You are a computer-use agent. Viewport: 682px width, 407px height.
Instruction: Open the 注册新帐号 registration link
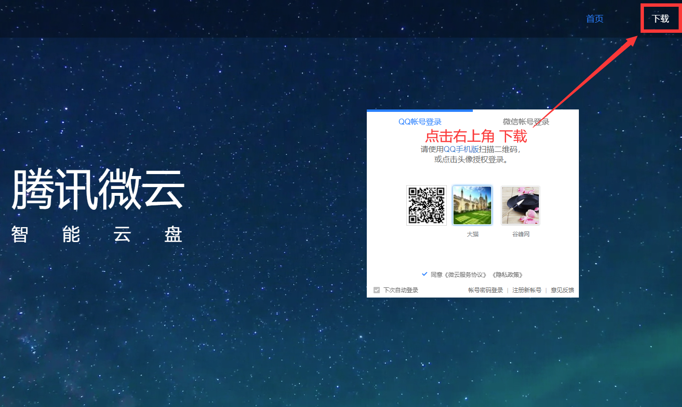tap(527, 290)
